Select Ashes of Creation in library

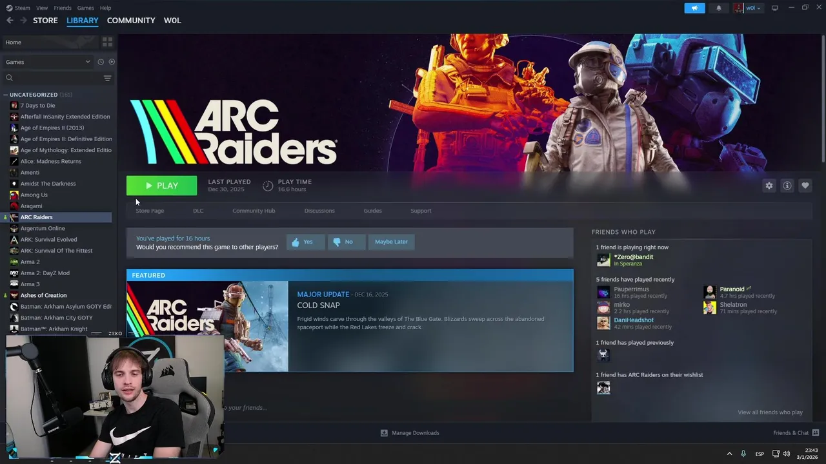[x=43, y=295]
